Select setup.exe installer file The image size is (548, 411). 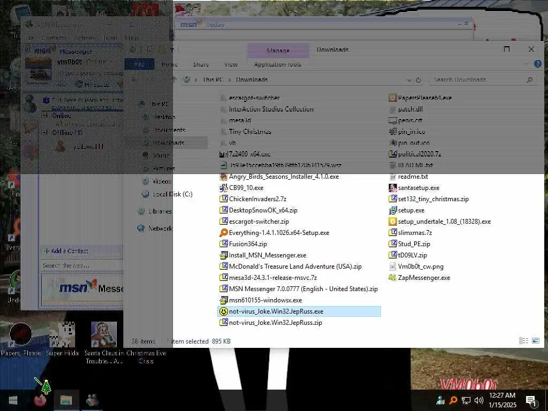tap(407, 210)
